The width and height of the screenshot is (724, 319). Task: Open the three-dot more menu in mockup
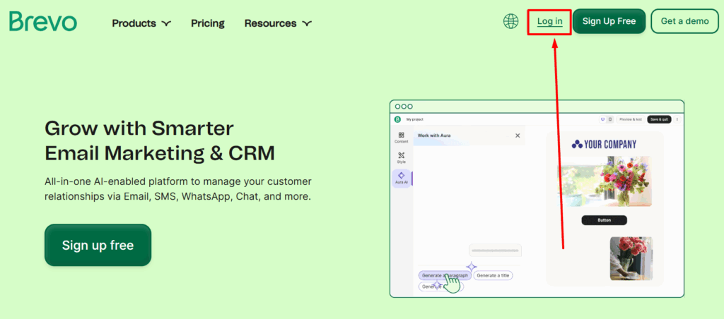677,119
